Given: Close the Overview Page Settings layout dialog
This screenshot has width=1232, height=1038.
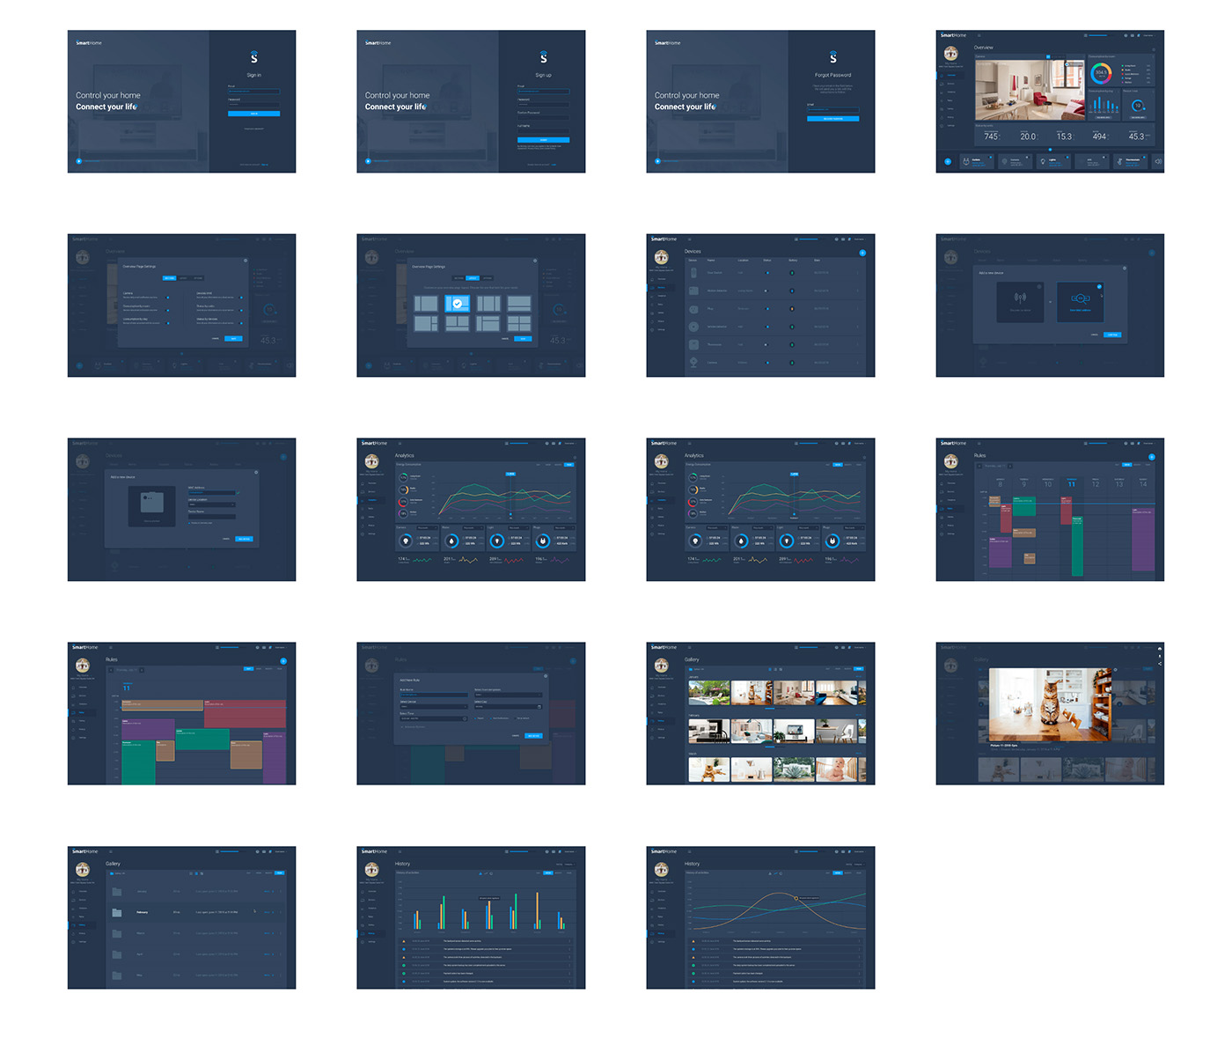Looking at the screenshot, I should (535, 261).
